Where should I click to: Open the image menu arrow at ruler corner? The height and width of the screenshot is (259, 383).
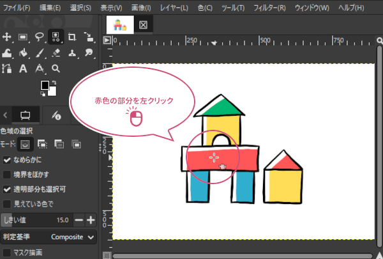click(107, 40)
